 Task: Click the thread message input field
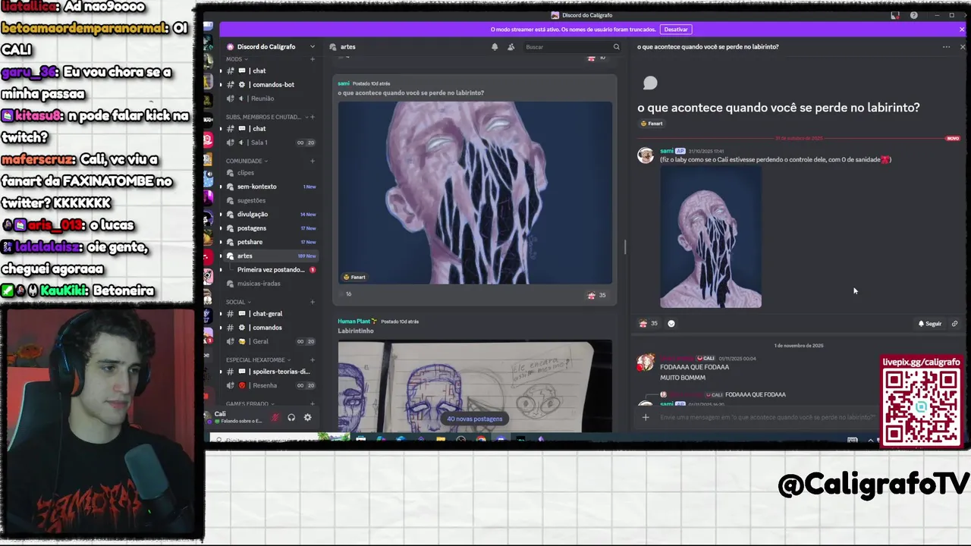(x=766, y=417)
